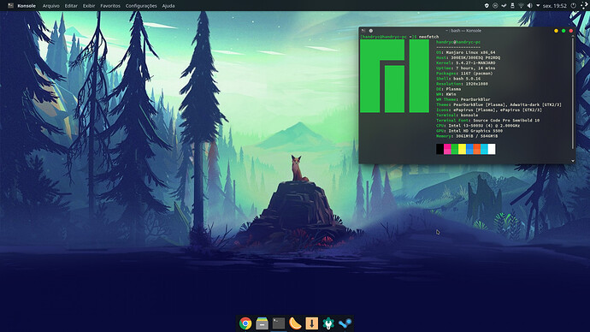Click the 'Terminal Font: Source Code Pro' line

click(x=487, y=121)
